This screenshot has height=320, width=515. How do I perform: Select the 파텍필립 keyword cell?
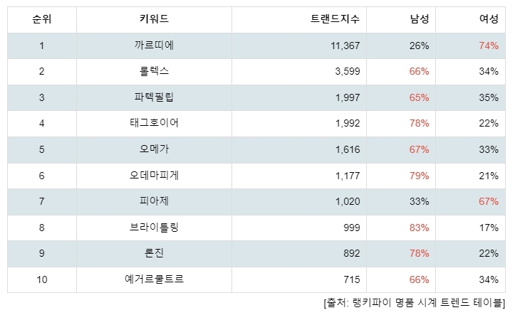(154, 97)
